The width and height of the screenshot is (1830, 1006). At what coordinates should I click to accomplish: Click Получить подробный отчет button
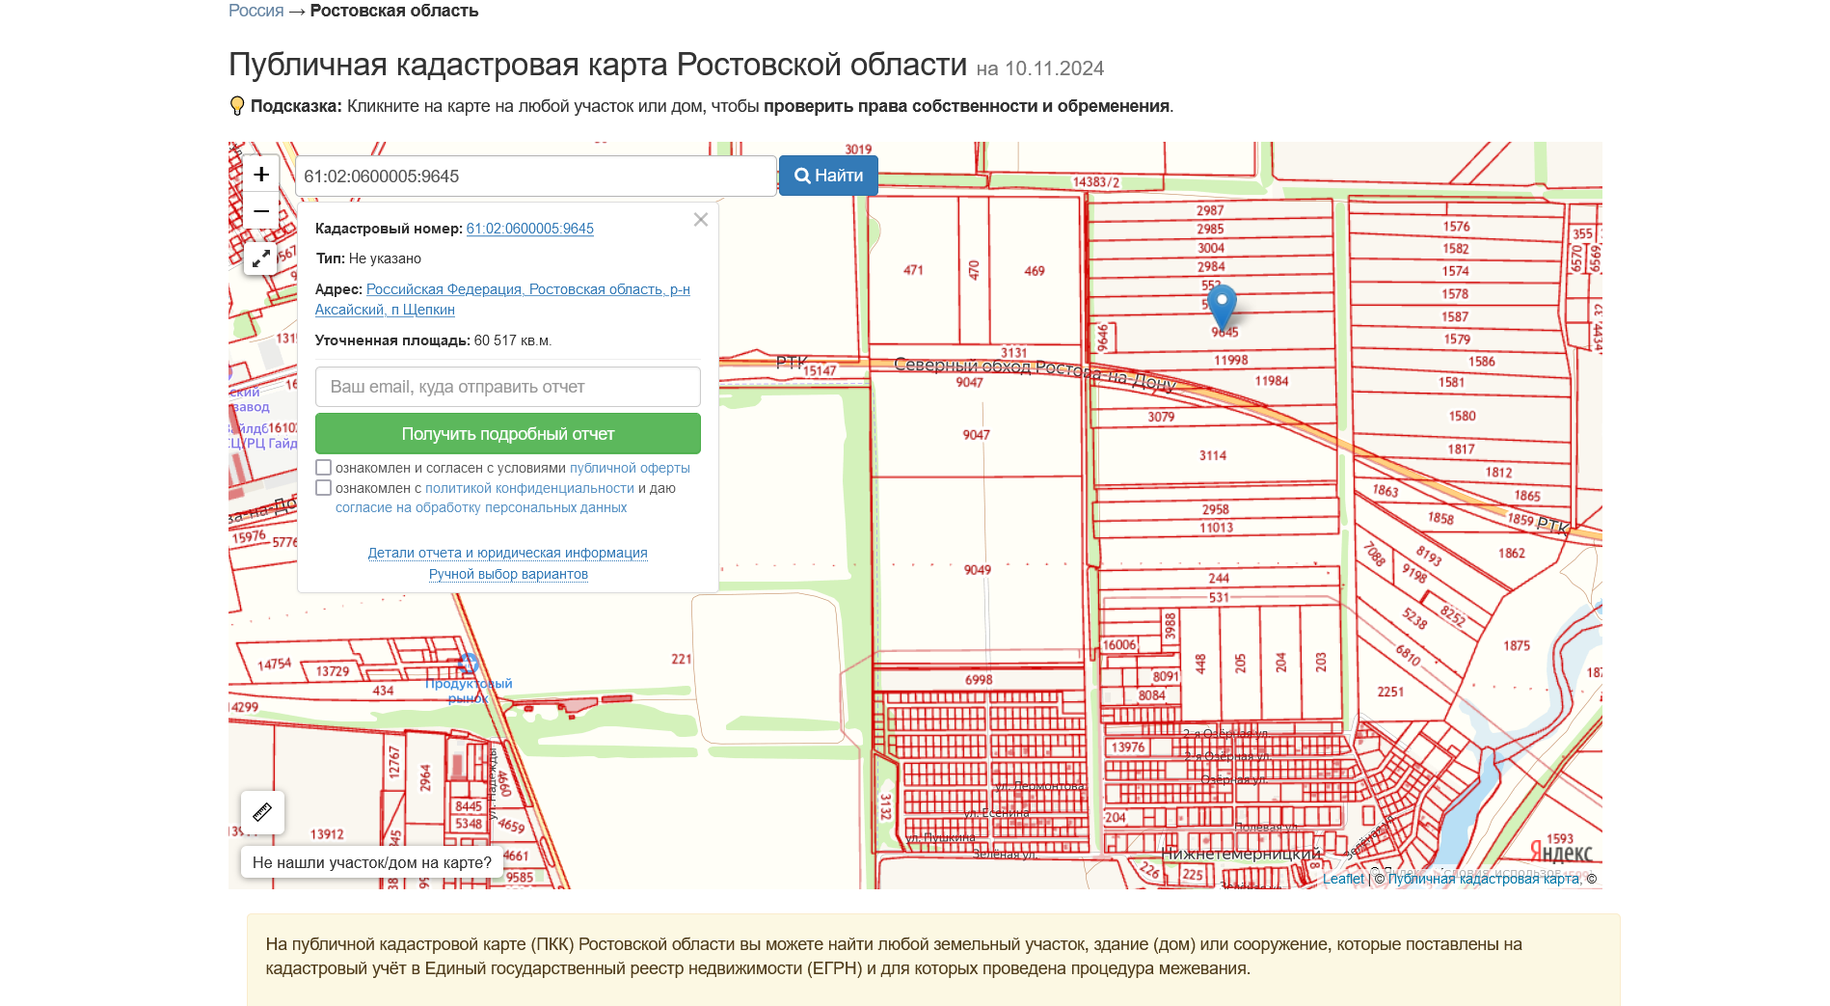pos(507,434)
